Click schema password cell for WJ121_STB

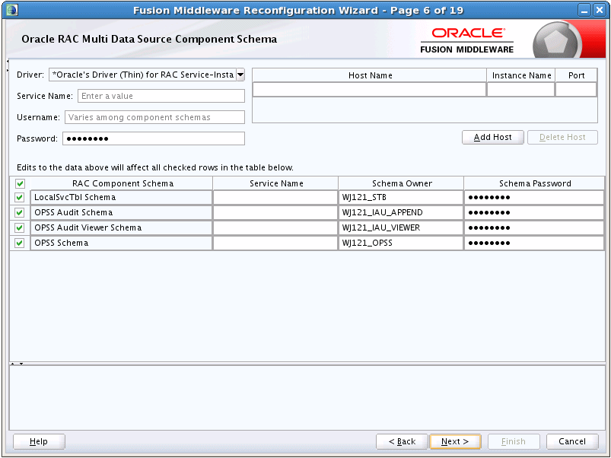point(534,198)
